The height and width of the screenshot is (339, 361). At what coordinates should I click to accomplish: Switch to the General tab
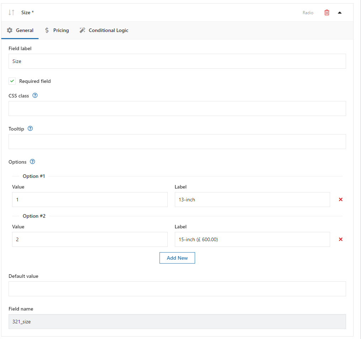point(20,30)
